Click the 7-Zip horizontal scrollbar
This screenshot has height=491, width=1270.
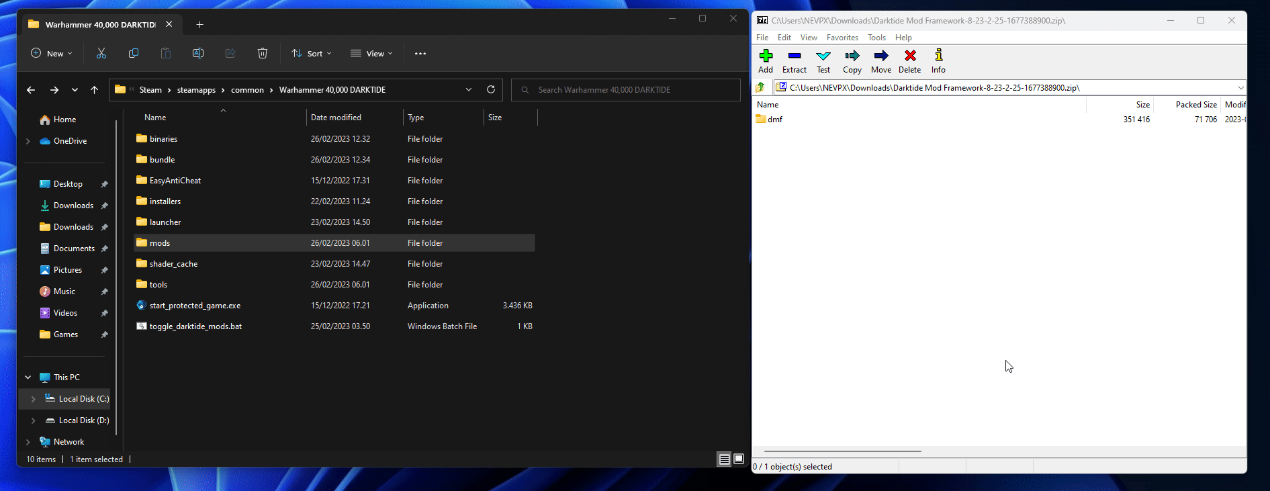[842, 451]
